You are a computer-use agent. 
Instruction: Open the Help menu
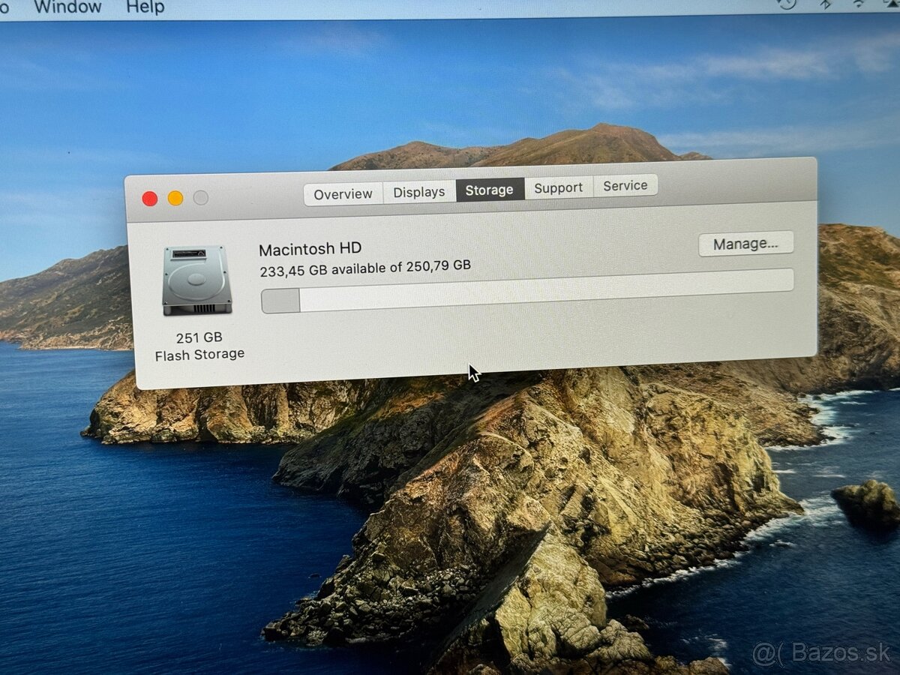(x=145, y=6)
